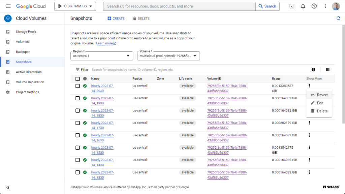Image resolution: width=345 pixels, height=194 pixels.
Task: Choose Delete from the context menu
Action: 319,111
